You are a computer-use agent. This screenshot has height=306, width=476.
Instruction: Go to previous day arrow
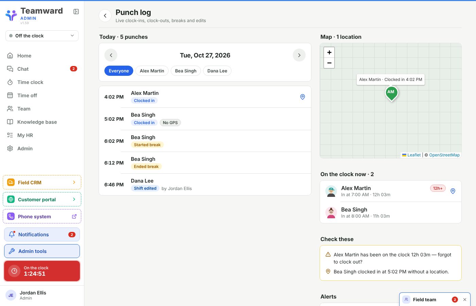tap(111, 55)
